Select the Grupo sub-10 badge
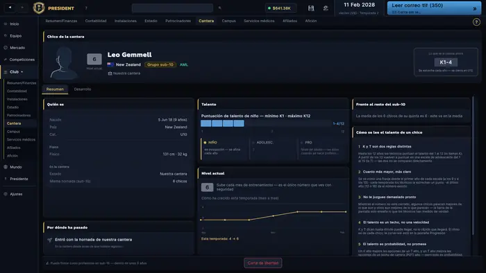Image resolution: width=486 pixels, height=273 pixels. point(160,64)
